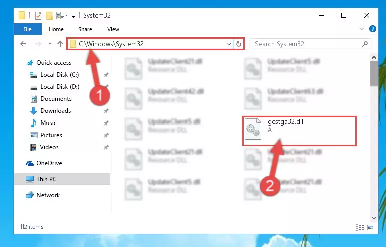Click the New Folder icon in title bar
Image resolution: width=386 pixels, height=247 pixels.
pyautogui.click(x=49, y=16)
